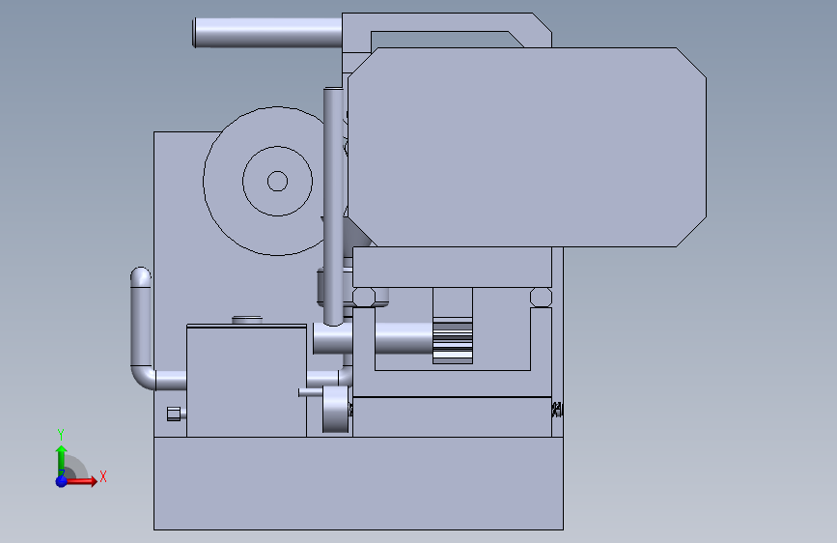
Task: Select the rectangular tank box at lower left
Action: 246,381
